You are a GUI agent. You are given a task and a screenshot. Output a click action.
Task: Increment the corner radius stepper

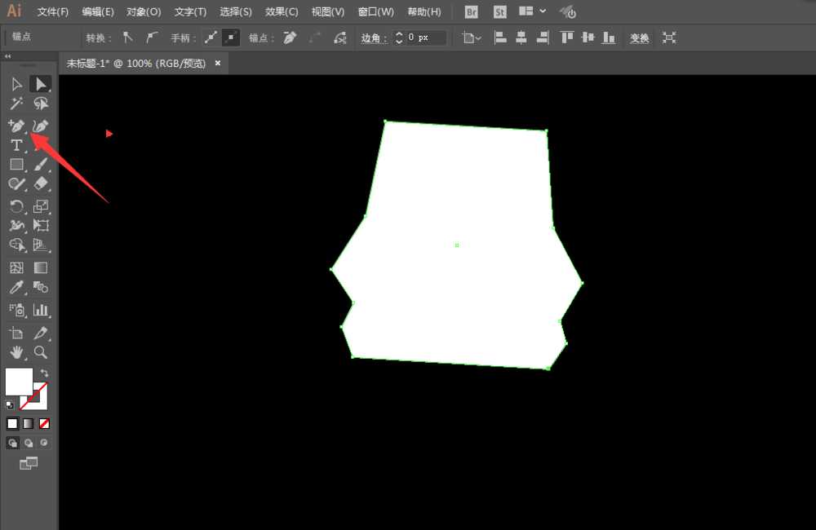(399, 33)
